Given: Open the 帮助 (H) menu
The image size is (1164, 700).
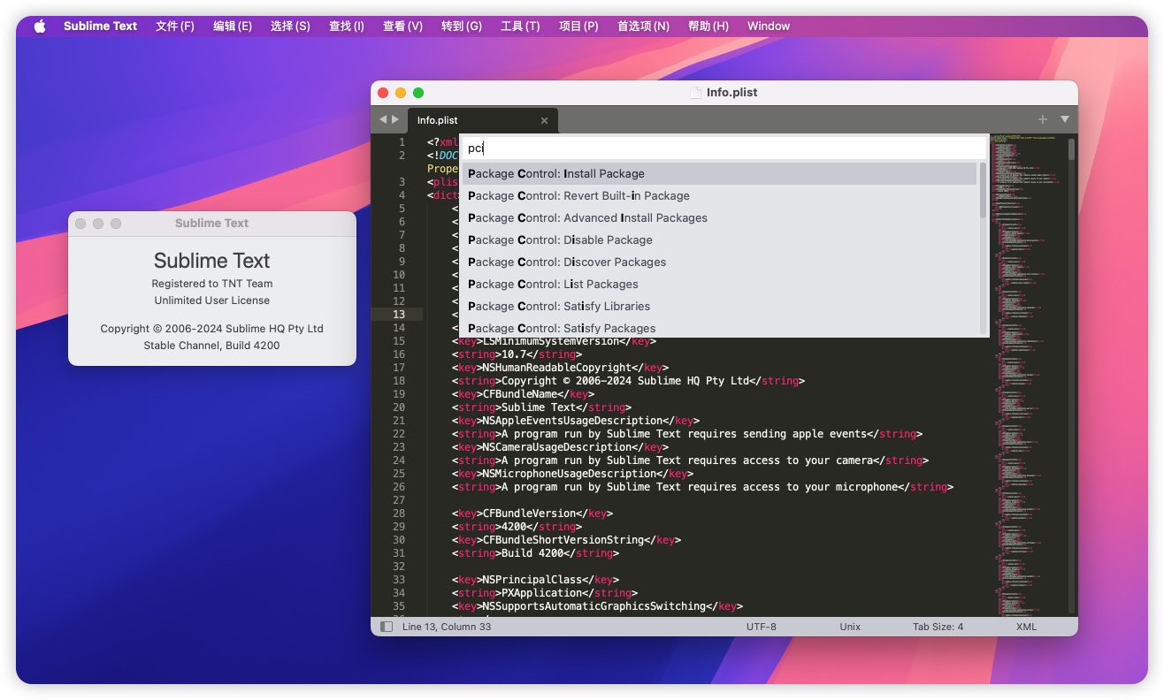Looking at the screenshot, I should 708,26.
